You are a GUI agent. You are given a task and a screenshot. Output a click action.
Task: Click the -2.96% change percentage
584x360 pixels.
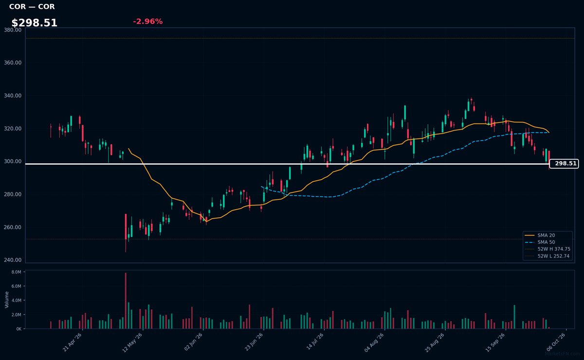click(147, 21)
